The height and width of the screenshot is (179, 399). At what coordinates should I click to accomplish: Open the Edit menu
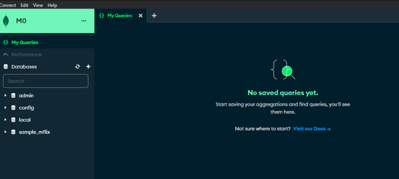tap(25, 5)
